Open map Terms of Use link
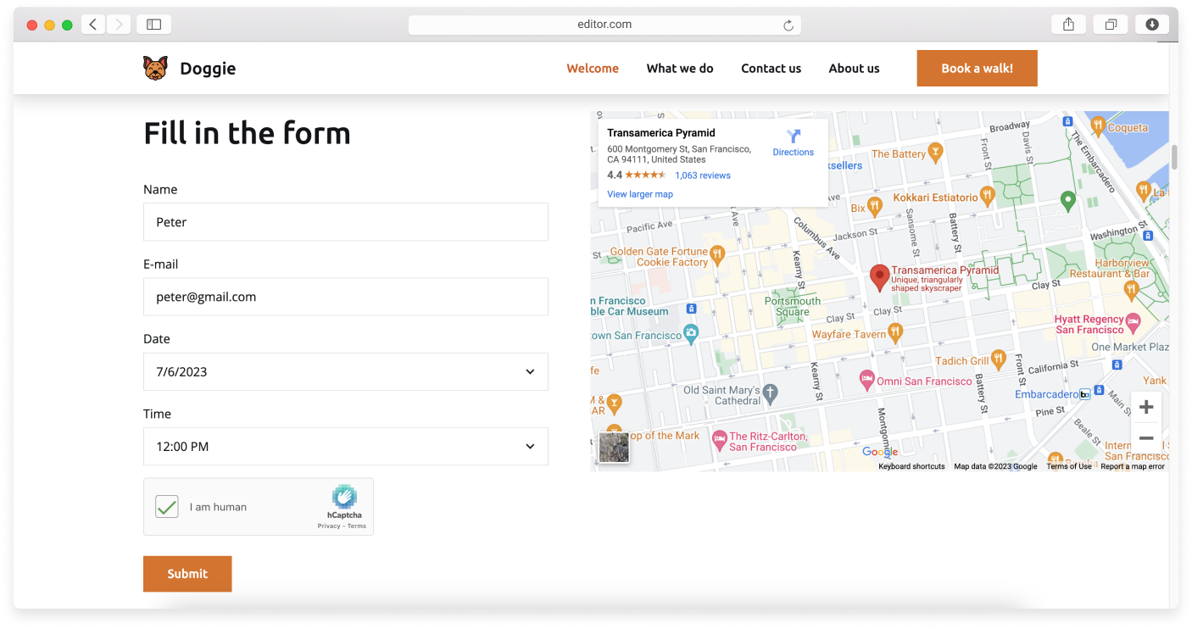1192x629 pixels. pyautogui.click(x=1069, y=466)
